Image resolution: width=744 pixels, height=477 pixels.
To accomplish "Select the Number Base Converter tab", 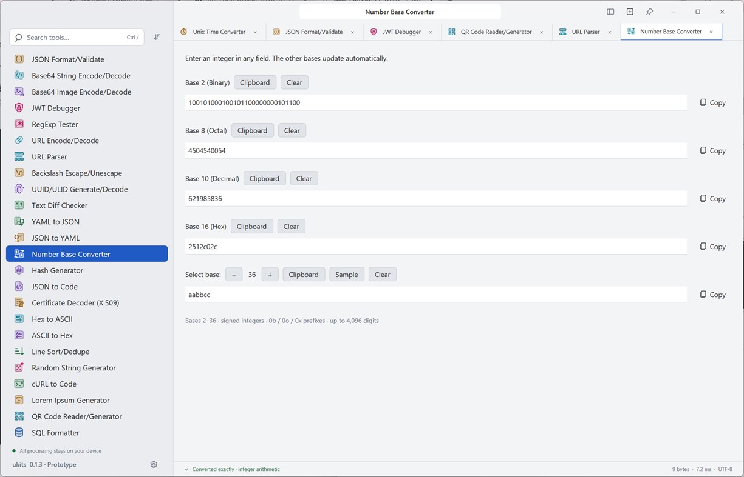I will pyautogui.click(x=671, y=32).
